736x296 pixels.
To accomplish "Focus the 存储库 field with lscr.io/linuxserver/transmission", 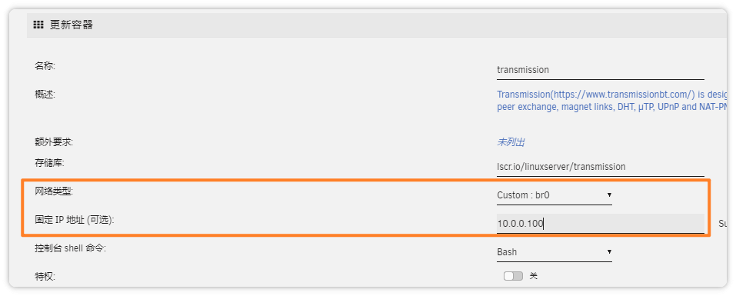I will click(x=601, y=167).
